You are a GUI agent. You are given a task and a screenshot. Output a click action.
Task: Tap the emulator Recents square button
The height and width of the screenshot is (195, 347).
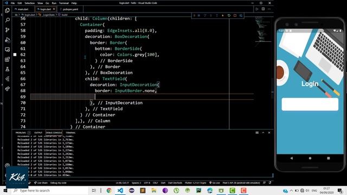(x=329, y=158)
